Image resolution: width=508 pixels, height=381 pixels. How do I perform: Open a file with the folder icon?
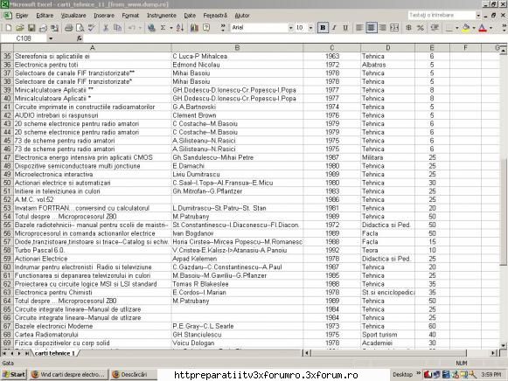tap(20, 28)
